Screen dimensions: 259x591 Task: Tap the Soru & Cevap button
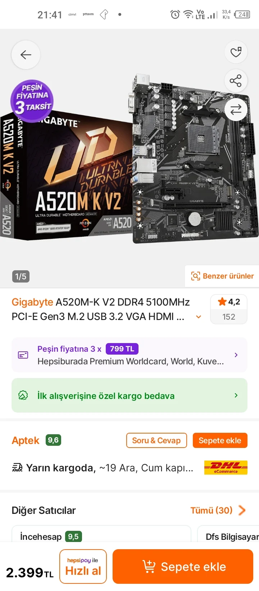click(156, 440)
